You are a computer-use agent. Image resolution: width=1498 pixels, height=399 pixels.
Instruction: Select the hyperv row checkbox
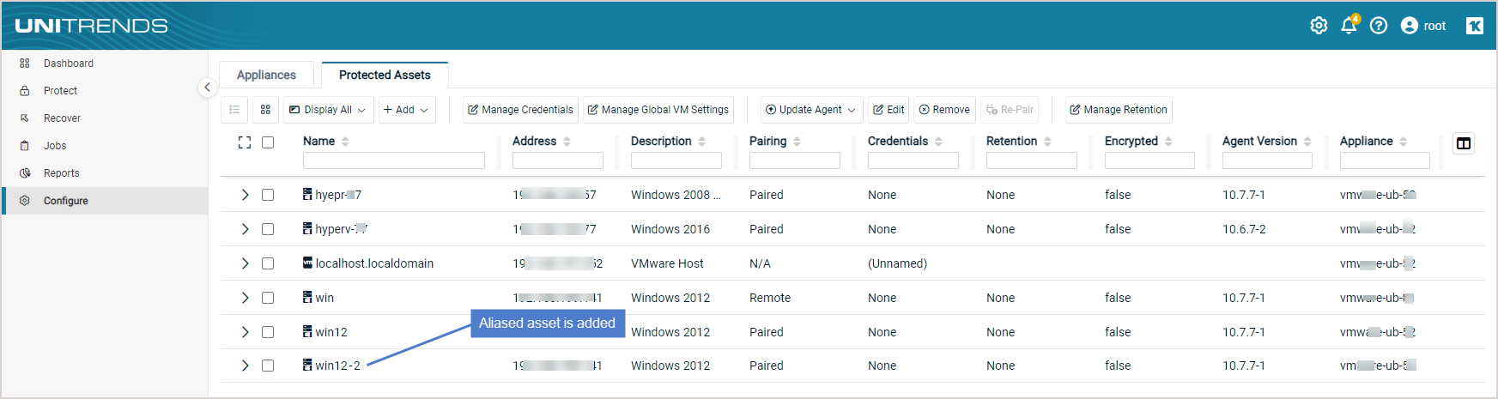(268, 229)
